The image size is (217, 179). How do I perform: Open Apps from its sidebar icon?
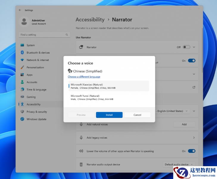(22, 75)
